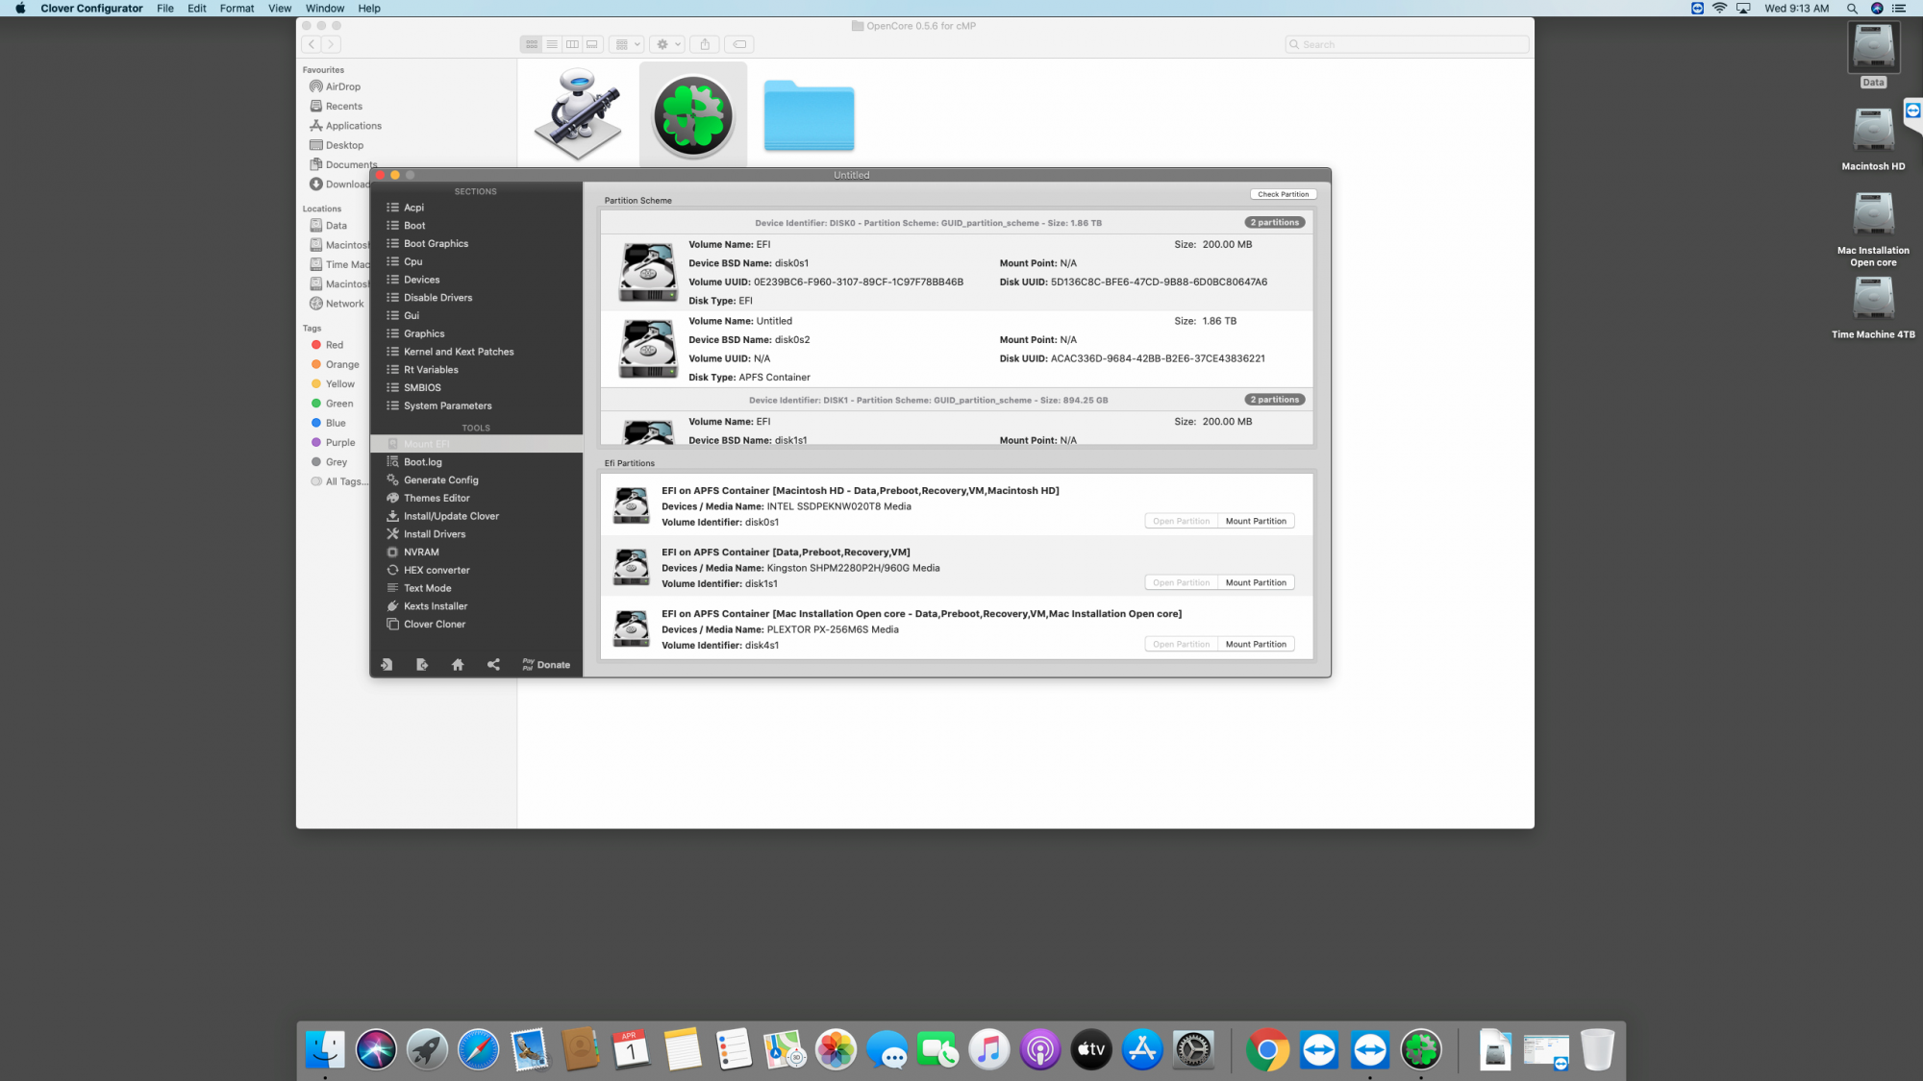
Task: Click the Wi-Fi status menu
Action: pyautogui.click(x=1719, y=9)
